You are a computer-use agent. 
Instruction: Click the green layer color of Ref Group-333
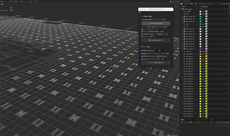[200, 17]
